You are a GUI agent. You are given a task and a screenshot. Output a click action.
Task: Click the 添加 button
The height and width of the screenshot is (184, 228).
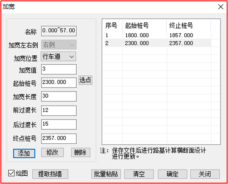pos(24,153)
